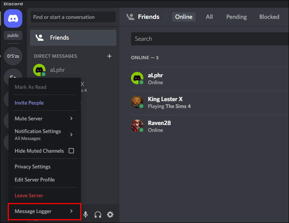The width and height of the screenshot is (289, 223).
Task: Open User Settings gear icon
Action: click(x=110, y=215)
